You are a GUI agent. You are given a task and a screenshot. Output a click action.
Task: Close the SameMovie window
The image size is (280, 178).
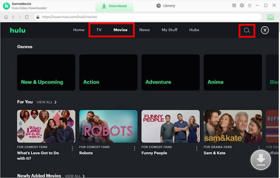(x=274, y=6)
